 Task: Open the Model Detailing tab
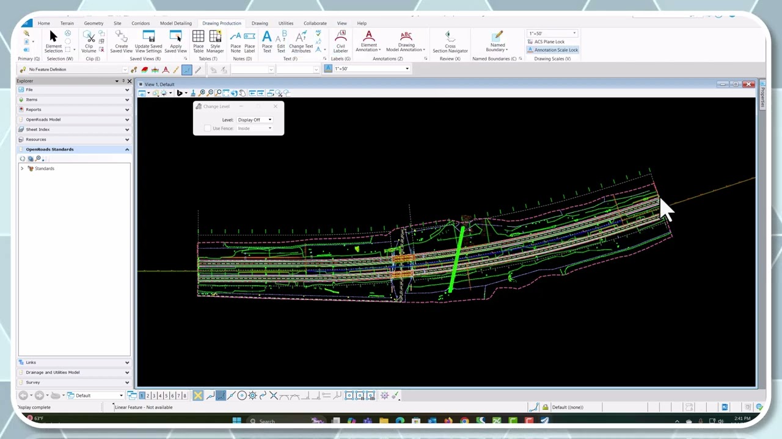[x=176, y=23]
